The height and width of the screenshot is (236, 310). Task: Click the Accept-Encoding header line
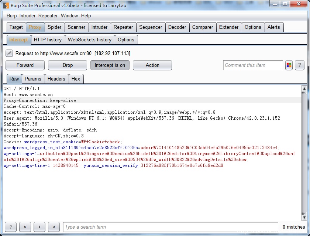point(50,130)
